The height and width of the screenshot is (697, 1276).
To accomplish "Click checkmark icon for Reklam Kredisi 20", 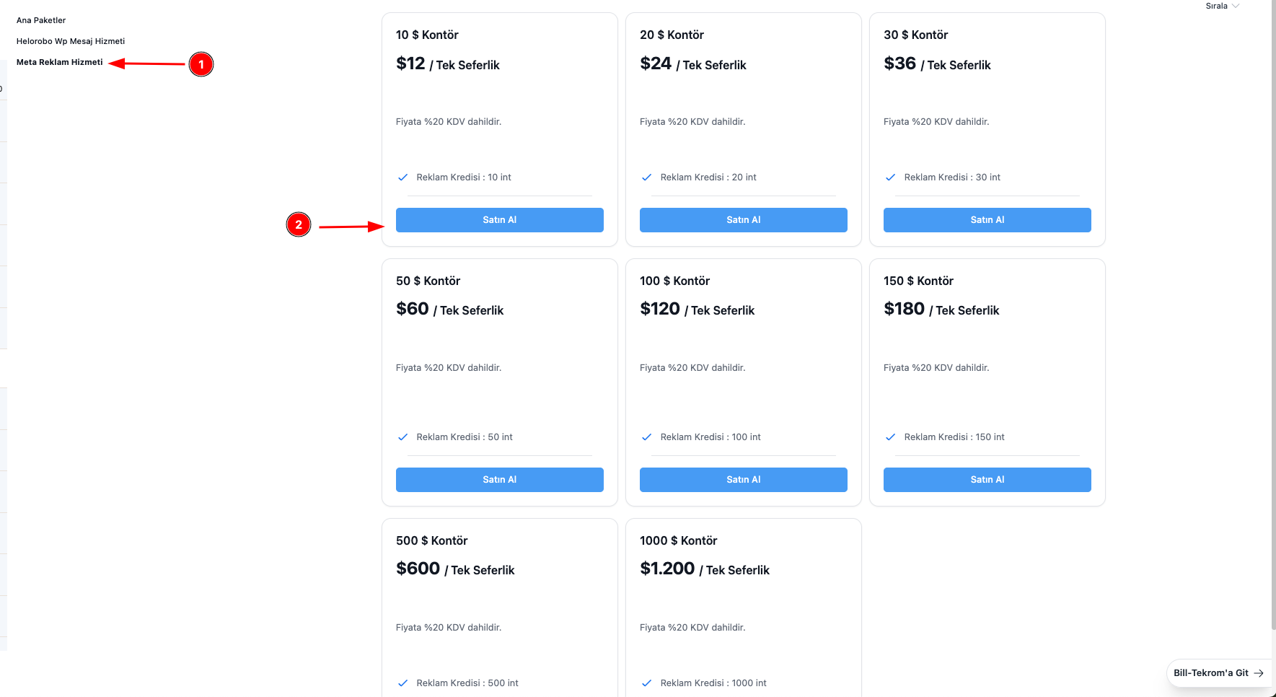I will pyautogui.click(x=647, y=177).
